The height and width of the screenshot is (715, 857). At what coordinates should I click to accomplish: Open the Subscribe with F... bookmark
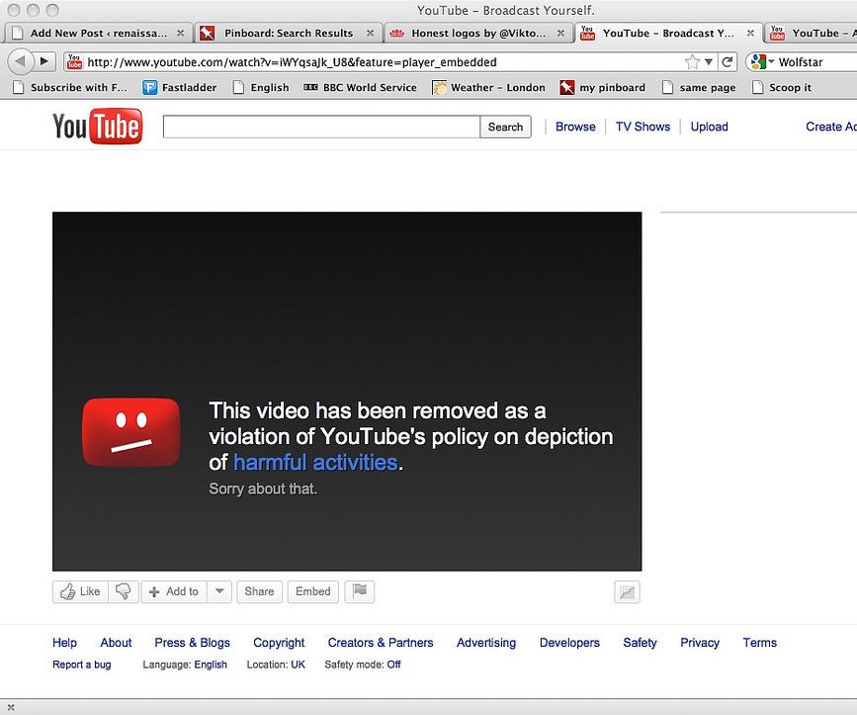coord(70,87)
